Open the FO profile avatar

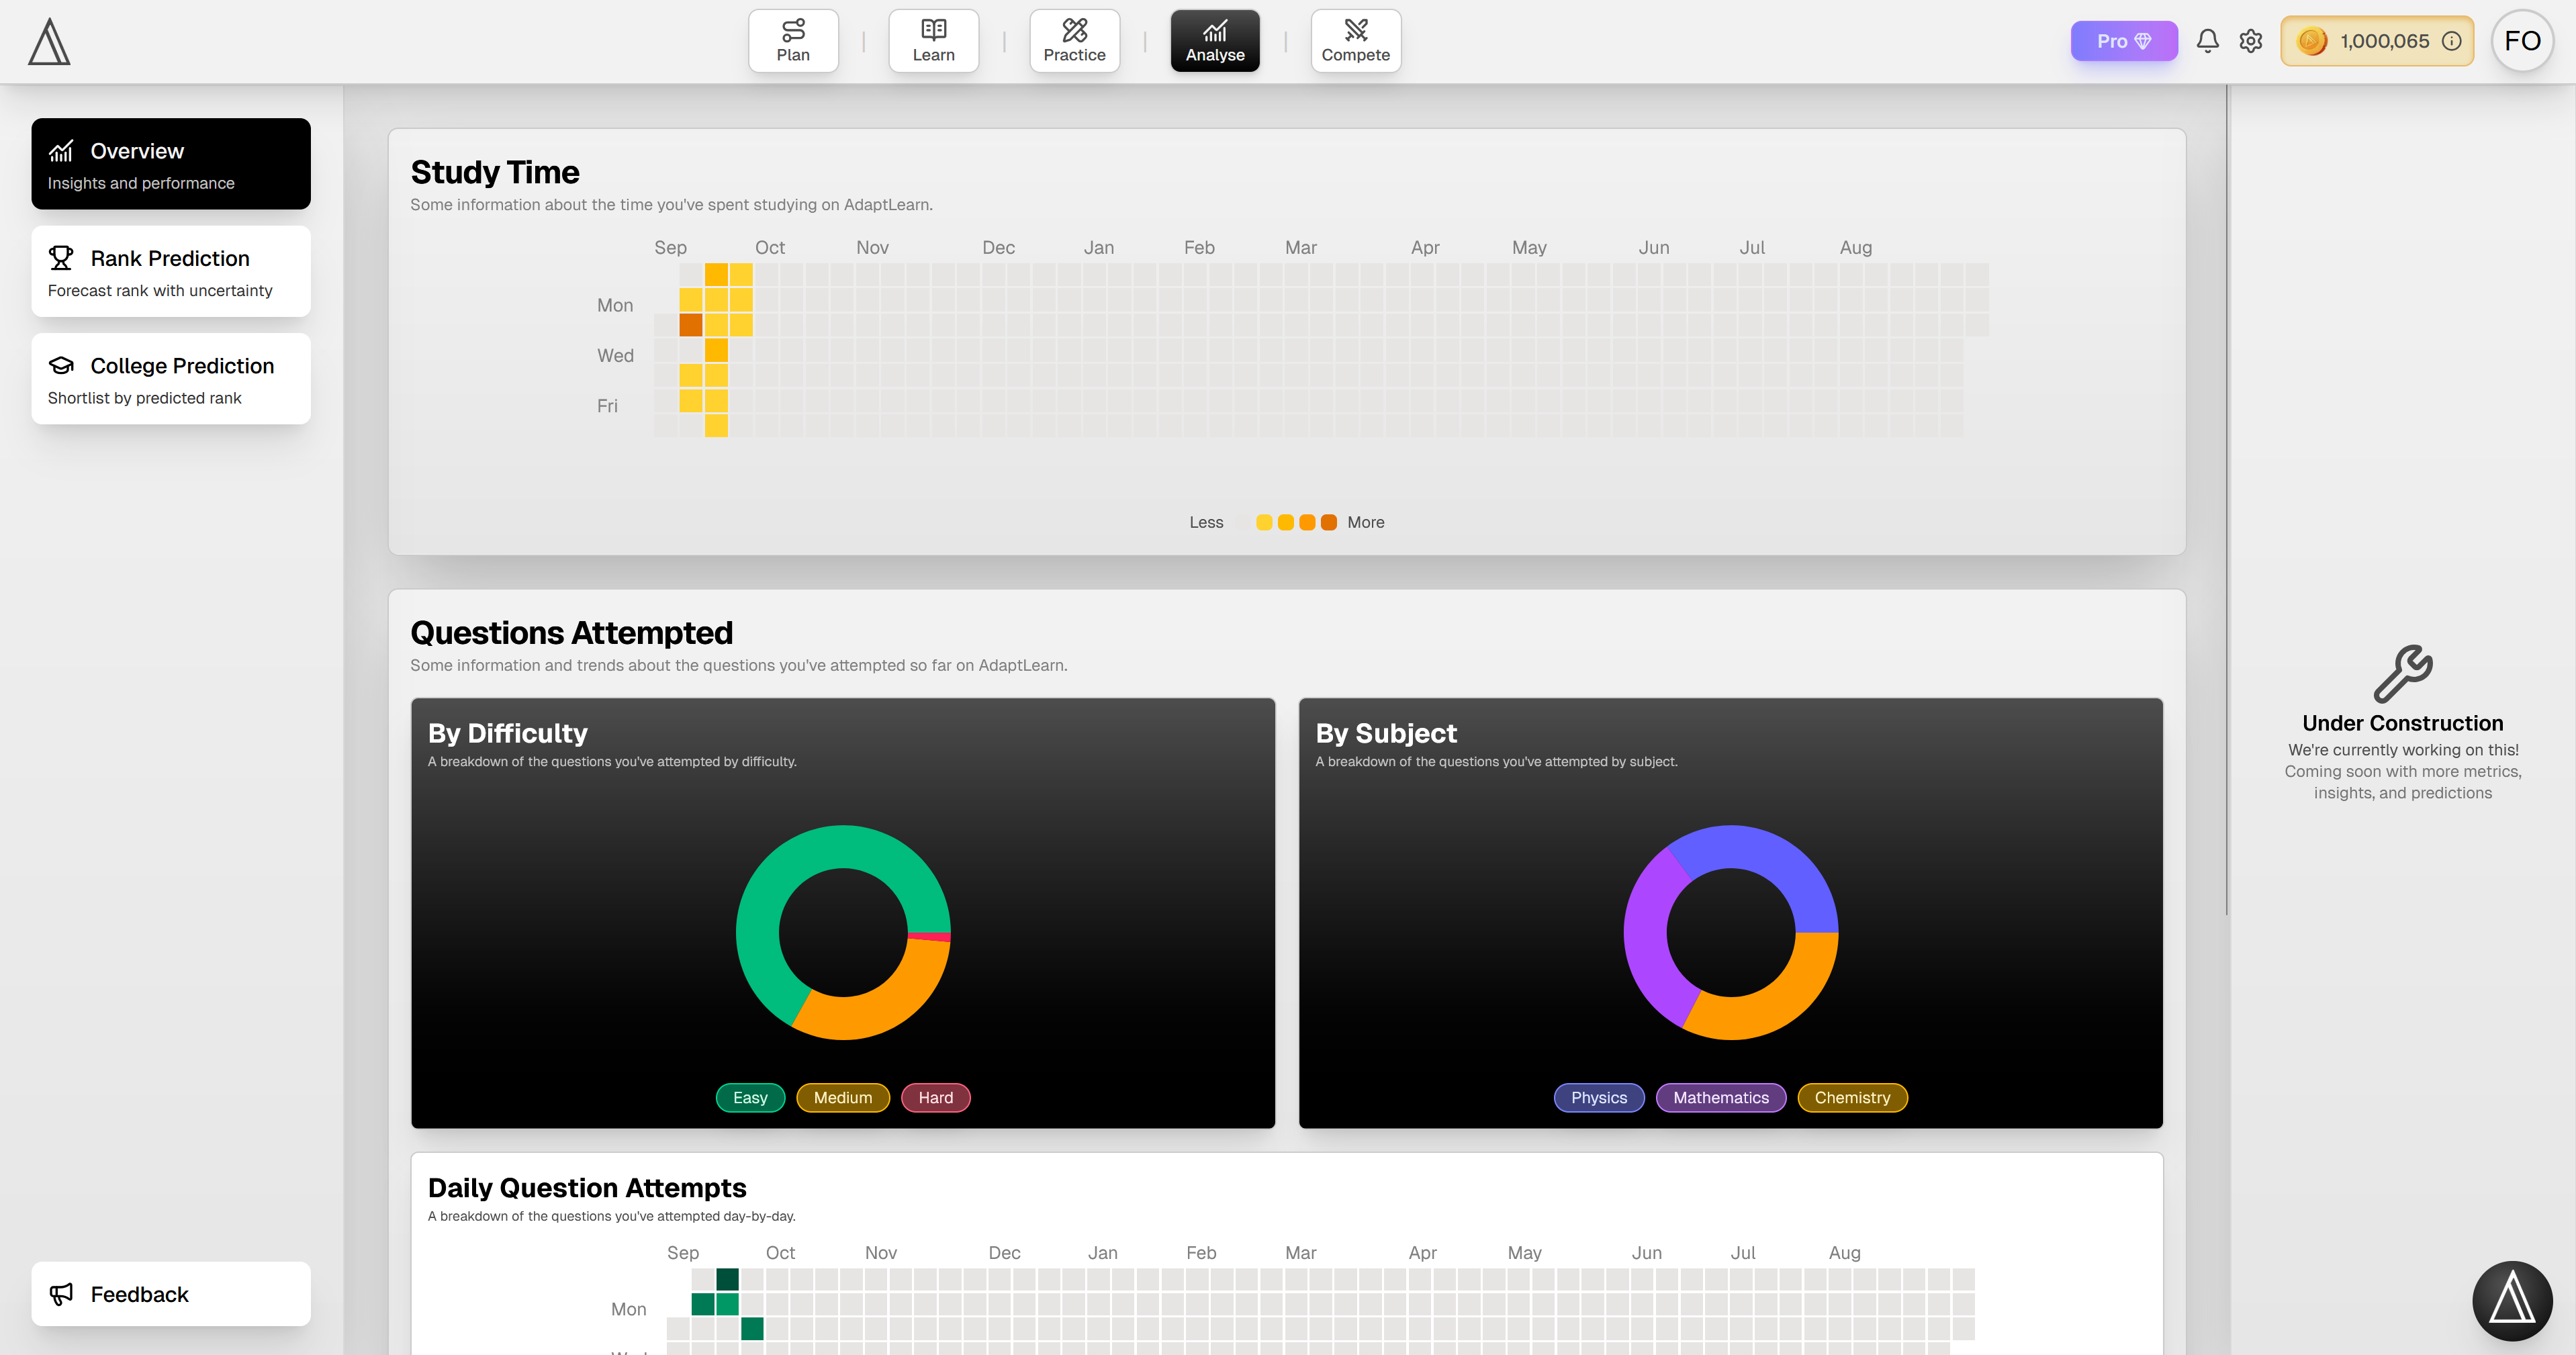point(2523,41)
